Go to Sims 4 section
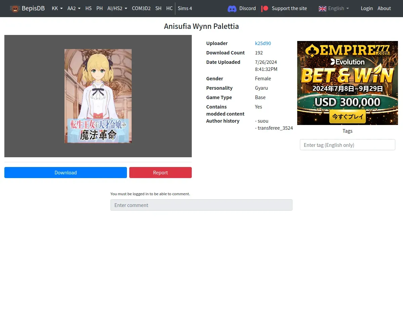The image size is (403, 336). 185,8
